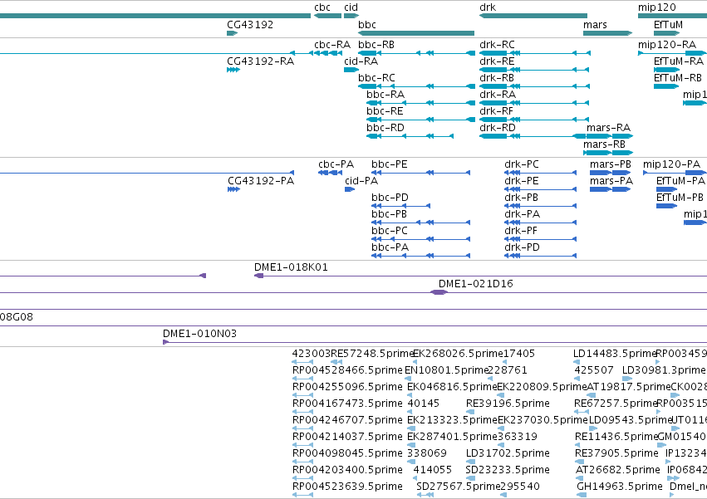
Task: Select protein drk-PB label
Action: click(521, 198)
